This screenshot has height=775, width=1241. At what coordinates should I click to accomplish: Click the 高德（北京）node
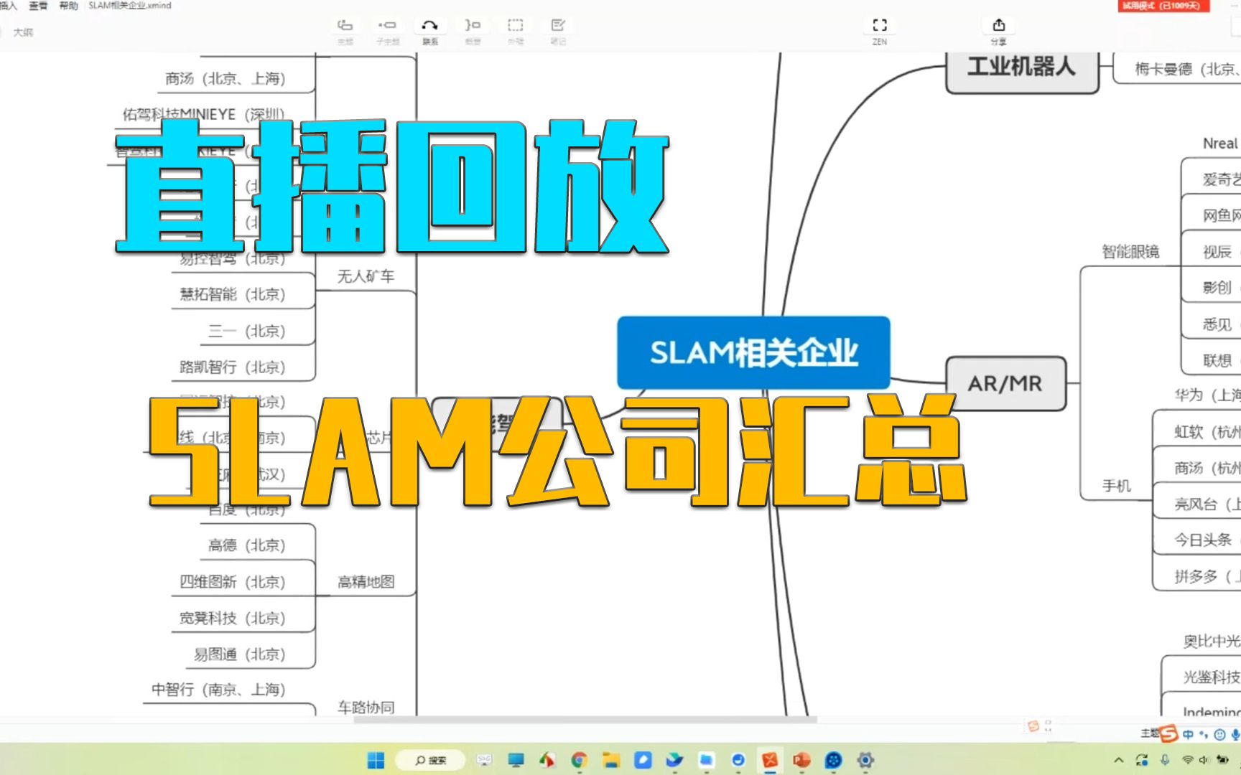pyautogui.click(x=247, y=545)
